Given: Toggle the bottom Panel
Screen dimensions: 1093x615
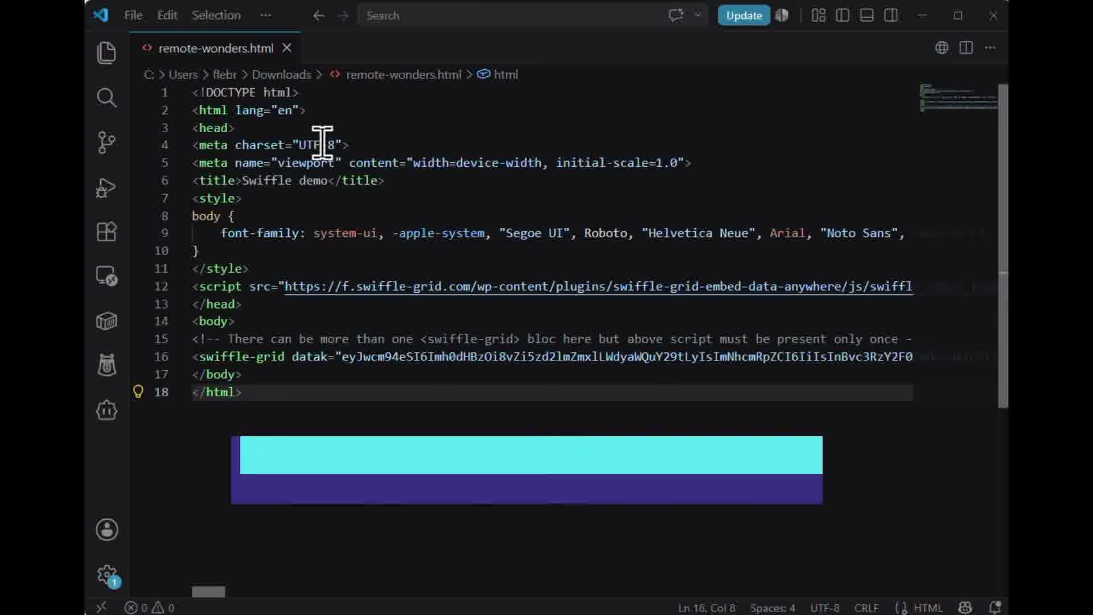Looking at the screenshot, I should 867,15.
